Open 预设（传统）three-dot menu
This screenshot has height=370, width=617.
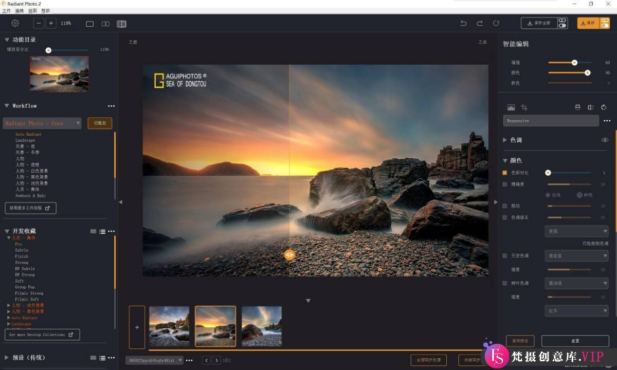[x=112, y=358]
